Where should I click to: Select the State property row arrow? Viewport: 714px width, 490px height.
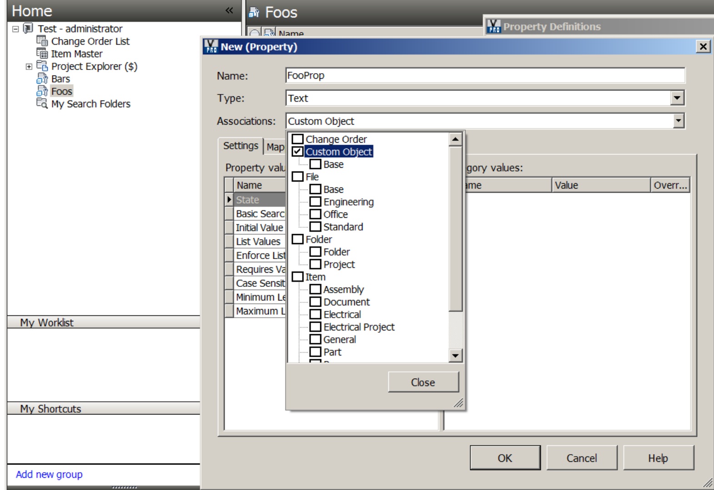[229, 200]
